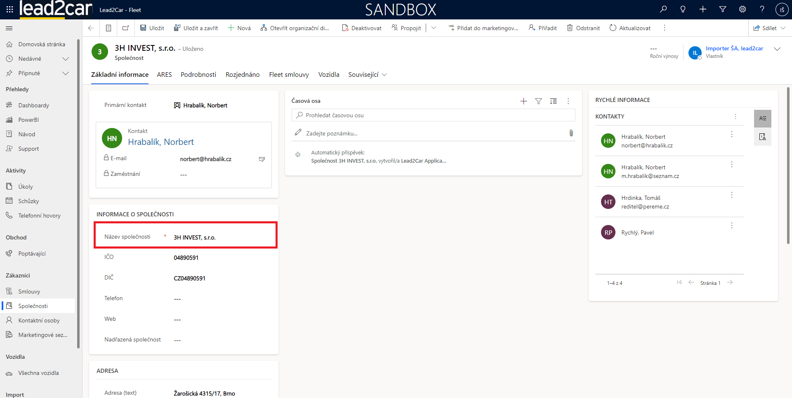
Task: Expand the Sdílet dropdown arrow
Action: click(783, 28)
